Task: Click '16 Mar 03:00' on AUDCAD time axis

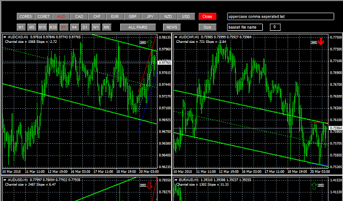Action: point(80,172)
